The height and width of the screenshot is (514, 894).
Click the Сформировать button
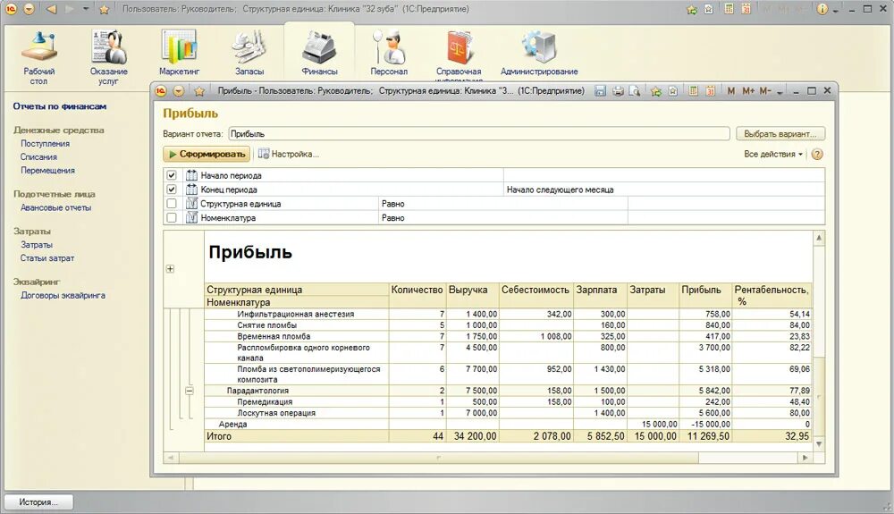coord(207,155)
